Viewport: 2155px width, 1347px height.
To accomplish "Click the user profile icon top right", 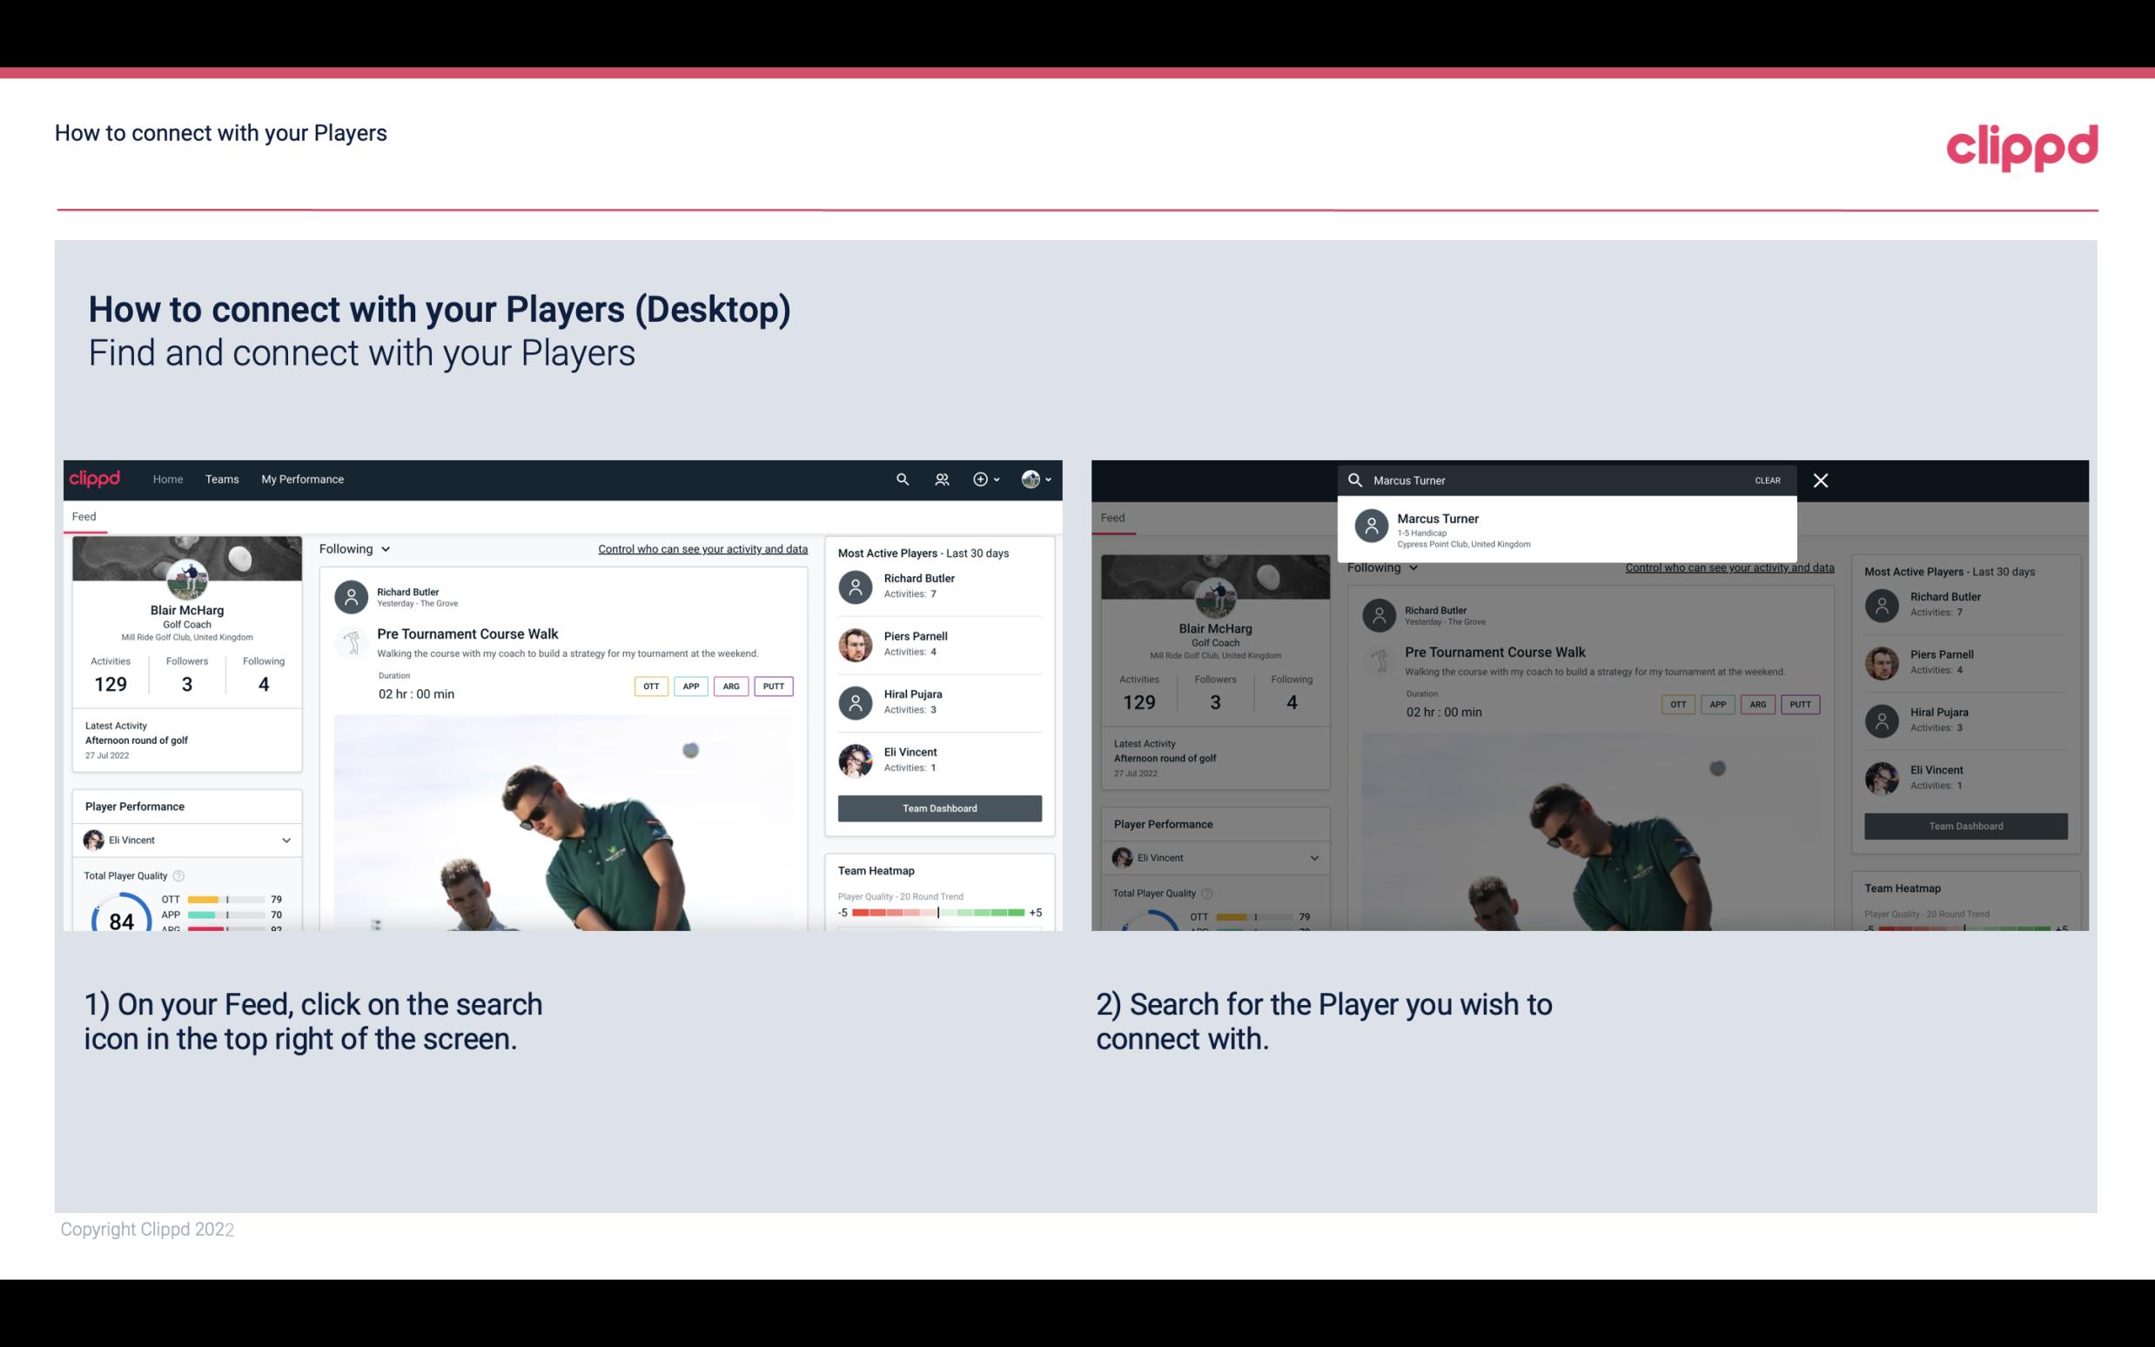I will [x=1031, y=478].
